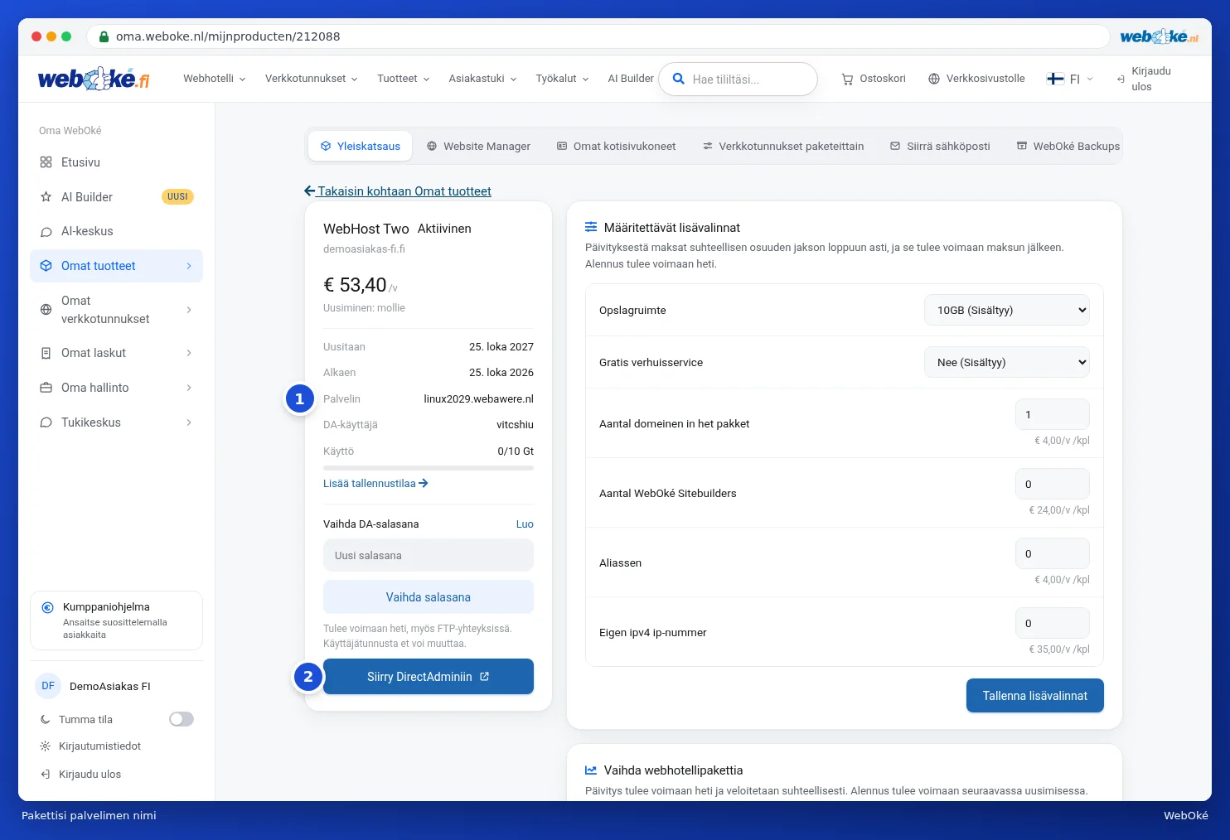
Task: Open the Gratis verhuisservice dropdown
Action: point(1007,362)
